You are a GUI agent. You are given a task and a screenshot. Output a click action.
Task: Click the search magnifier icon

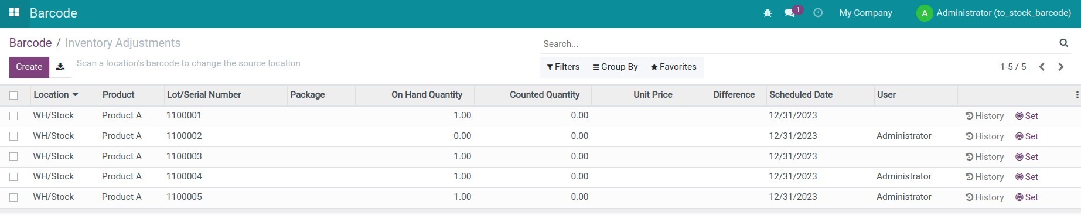click(1063, 43)
